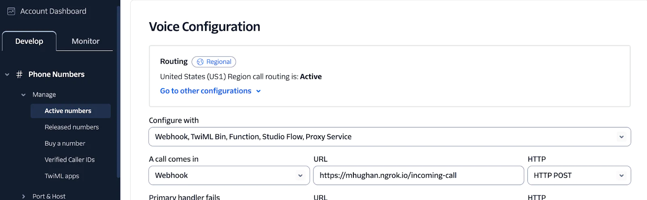Collapse the Phone Numbers section chevron
Image resolution: width=647 pixels, height=200 pixels.
pyautogui.click(x=7, y=74)
